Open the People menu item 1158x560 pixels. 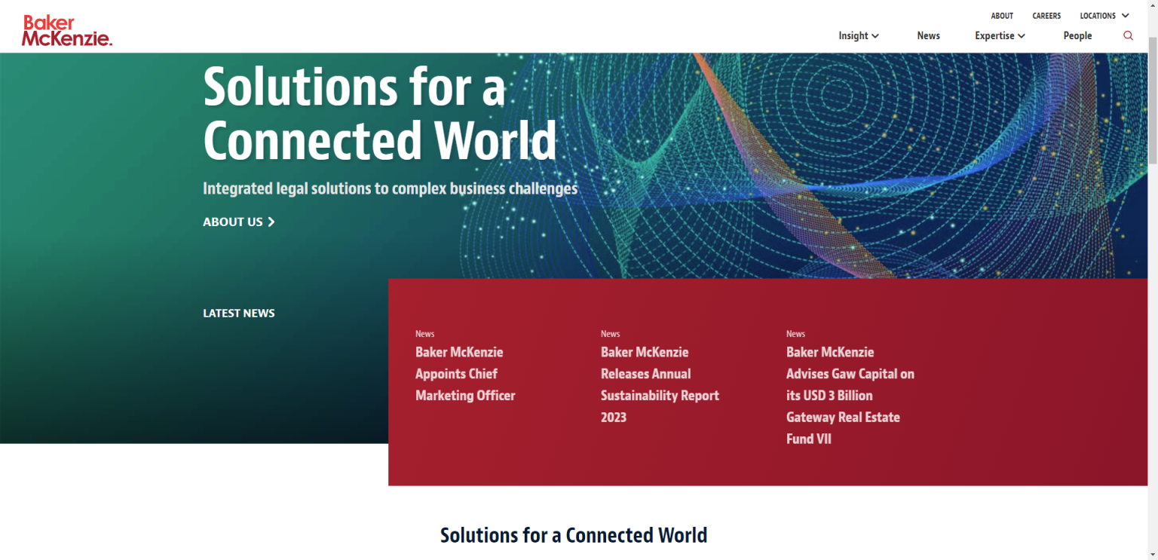click(x=1077, y=35)
